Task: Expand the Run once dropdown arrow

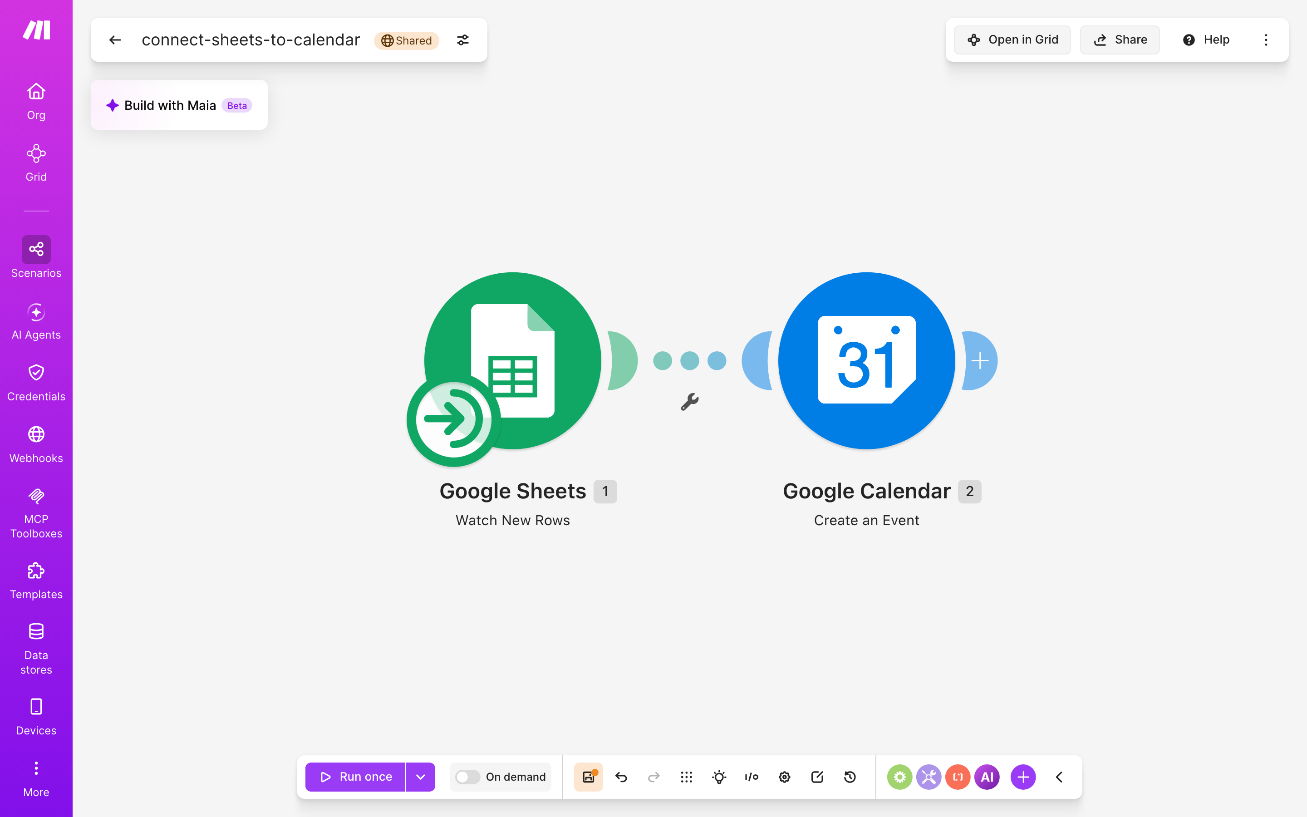Action: [x=421, y=777]
